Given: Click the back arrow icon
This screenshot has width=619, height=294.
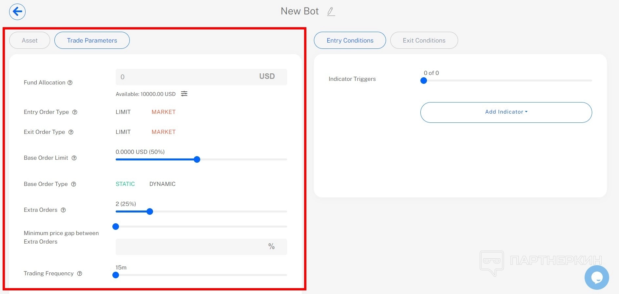Looking at the screenshot, I should coord(17,12).
